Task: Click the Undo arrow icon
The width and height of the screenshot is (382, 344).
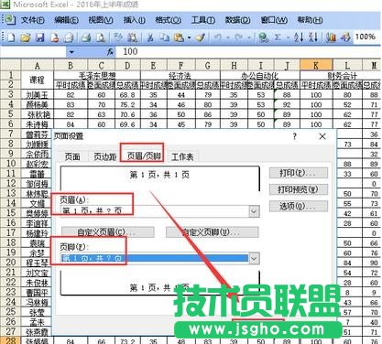Action: [x=218, y=38]
